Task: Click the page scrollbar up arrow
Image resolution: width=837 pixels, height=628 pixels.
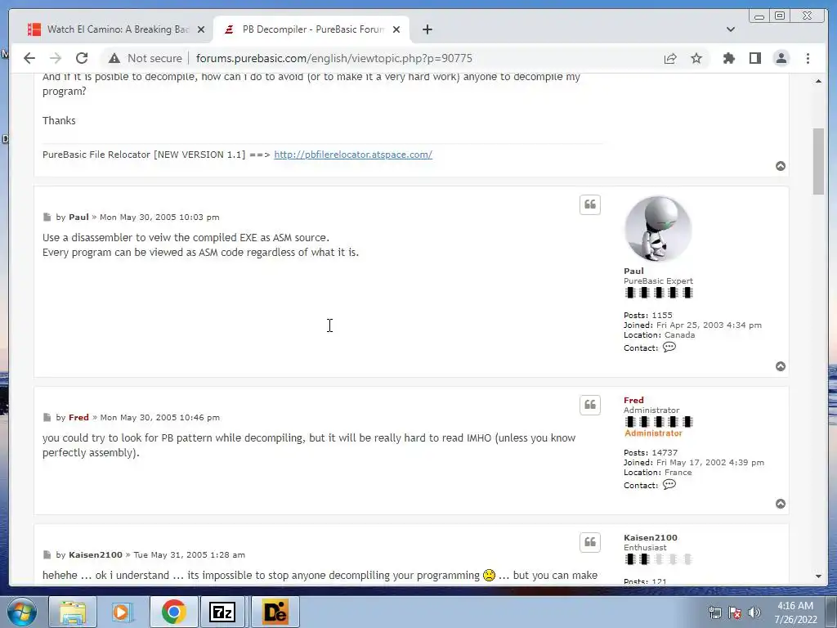Action: click(818, 81)
